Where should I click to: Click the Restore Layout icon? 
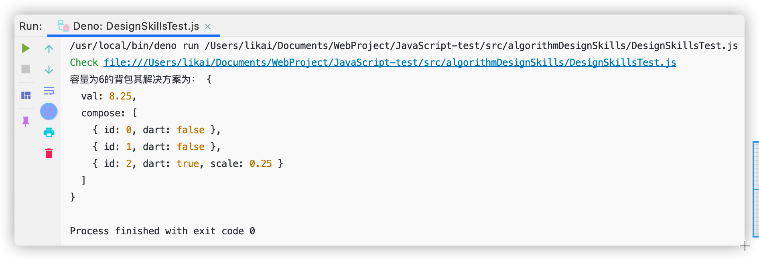click(x=26, y=95)
